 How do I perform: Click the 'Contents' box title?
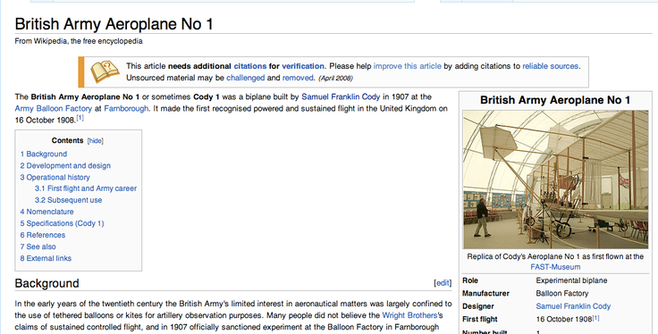point(68,141)
